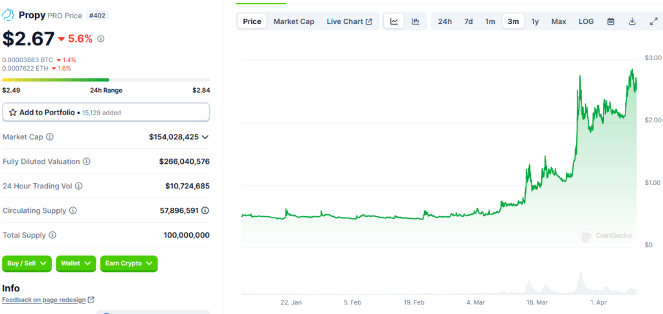663x314 pixels.
Task: Switch to the candlestick chart icon
Action: pyautogui.click(x=415, y=21)
